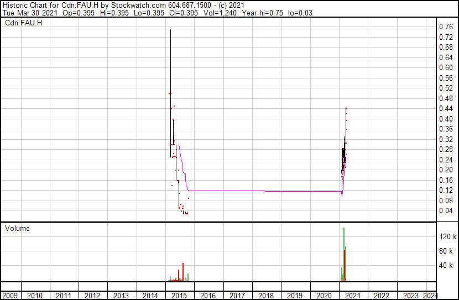The image size is (459, 300).
Task: Click the Cl=0.395 closing value
Action: 184,13
